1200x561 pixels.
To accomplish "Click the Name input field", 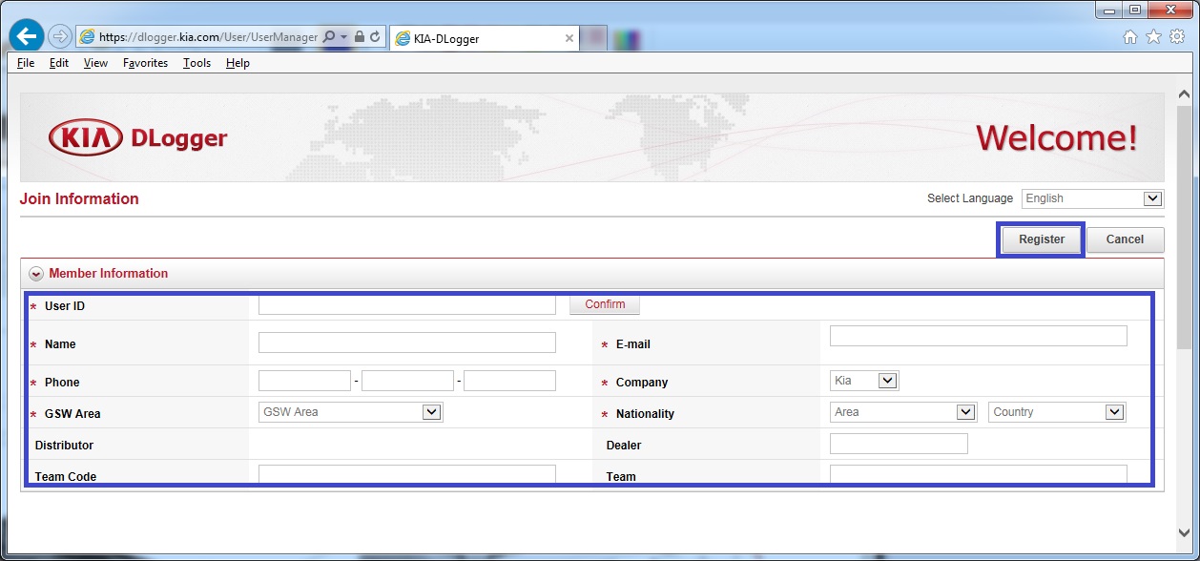I will pos(407,343).
